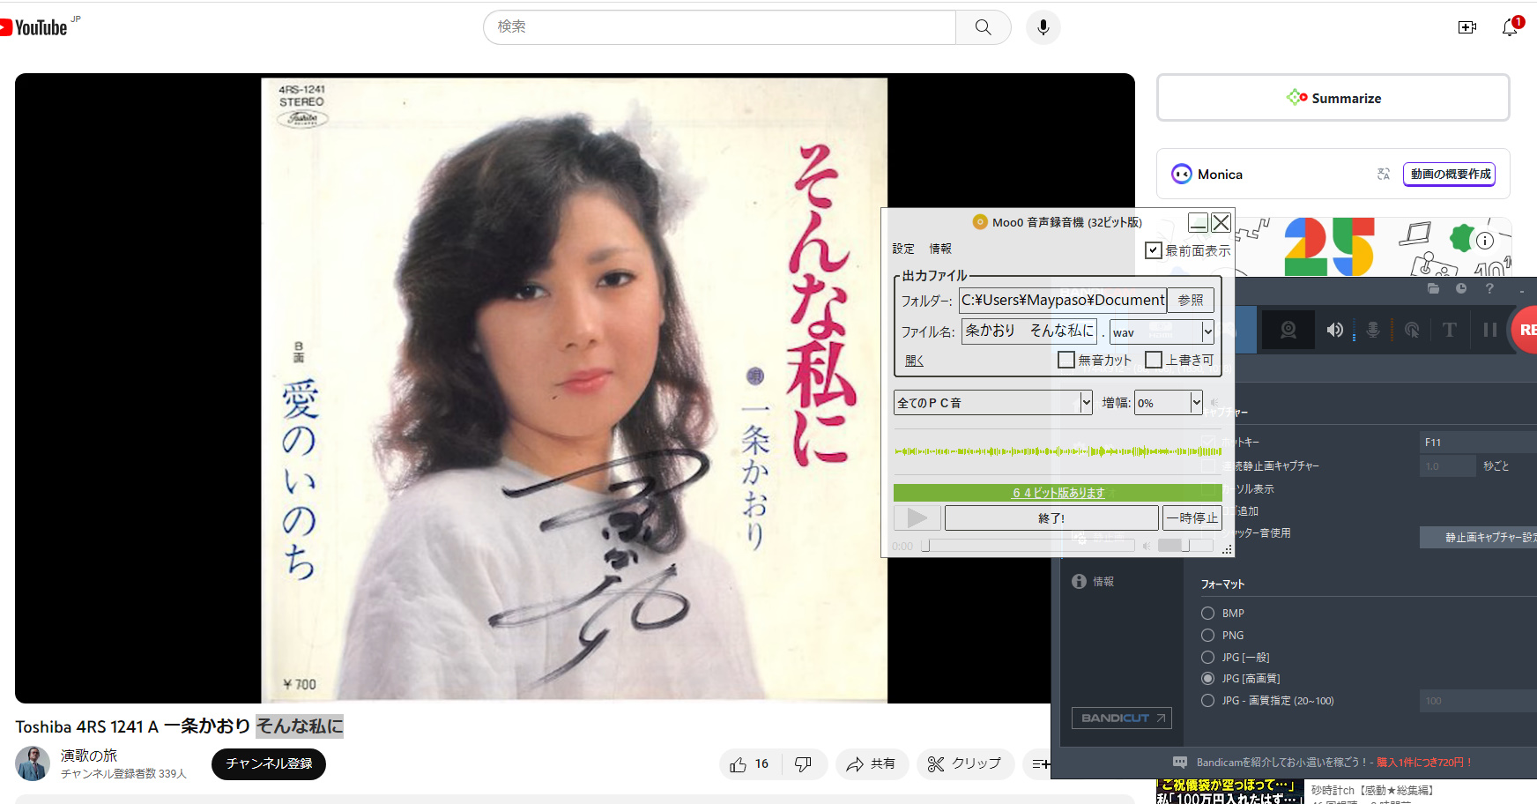Click the Bandicam referral promo link at bottom

[1334, 763]
